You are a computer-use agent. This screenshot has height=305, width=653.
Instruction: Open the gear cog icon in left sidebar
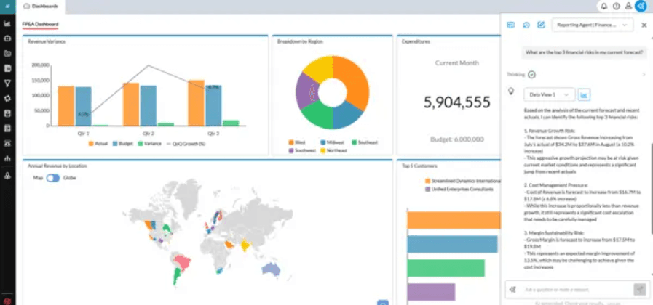click(x=7, y=99)
